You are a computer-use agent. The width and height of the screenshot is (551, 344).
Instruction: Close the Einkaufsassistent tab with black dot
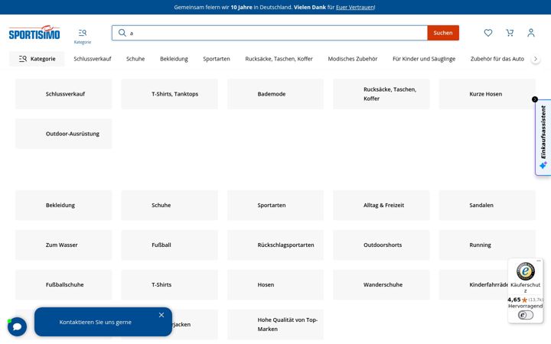[x=535, y=99]
